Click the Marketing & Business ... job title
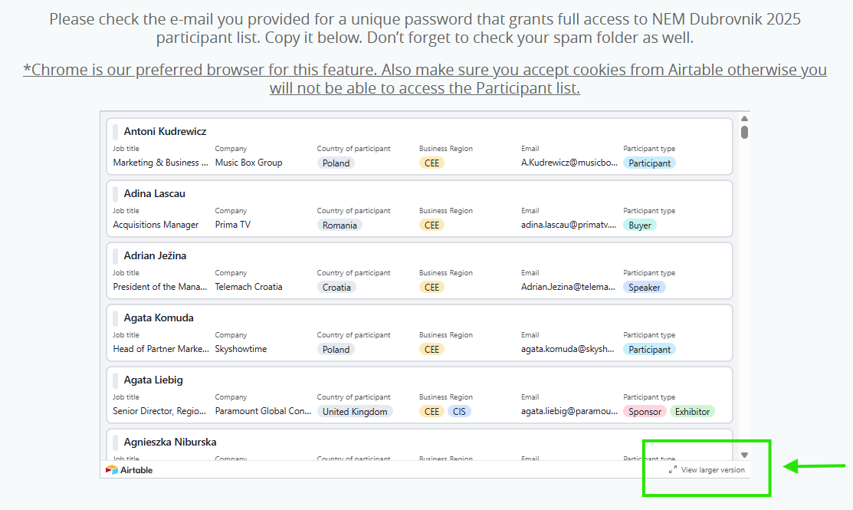Viewport: 853px width, 510px height. click(x=160, y=162)
